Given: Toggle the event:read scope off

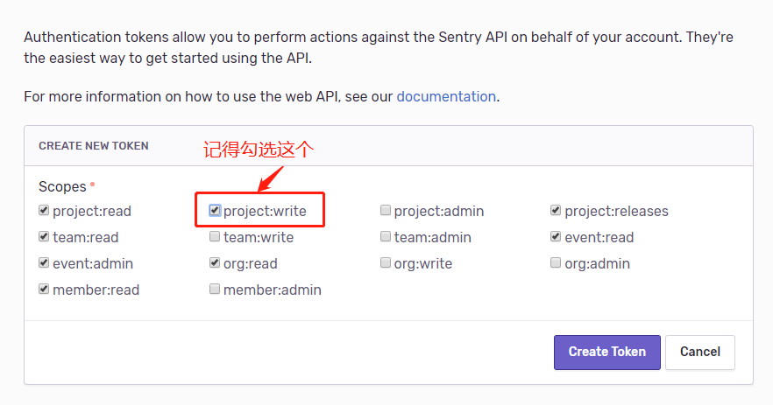Looking at the screenshot, I should [x=556, y=237].
